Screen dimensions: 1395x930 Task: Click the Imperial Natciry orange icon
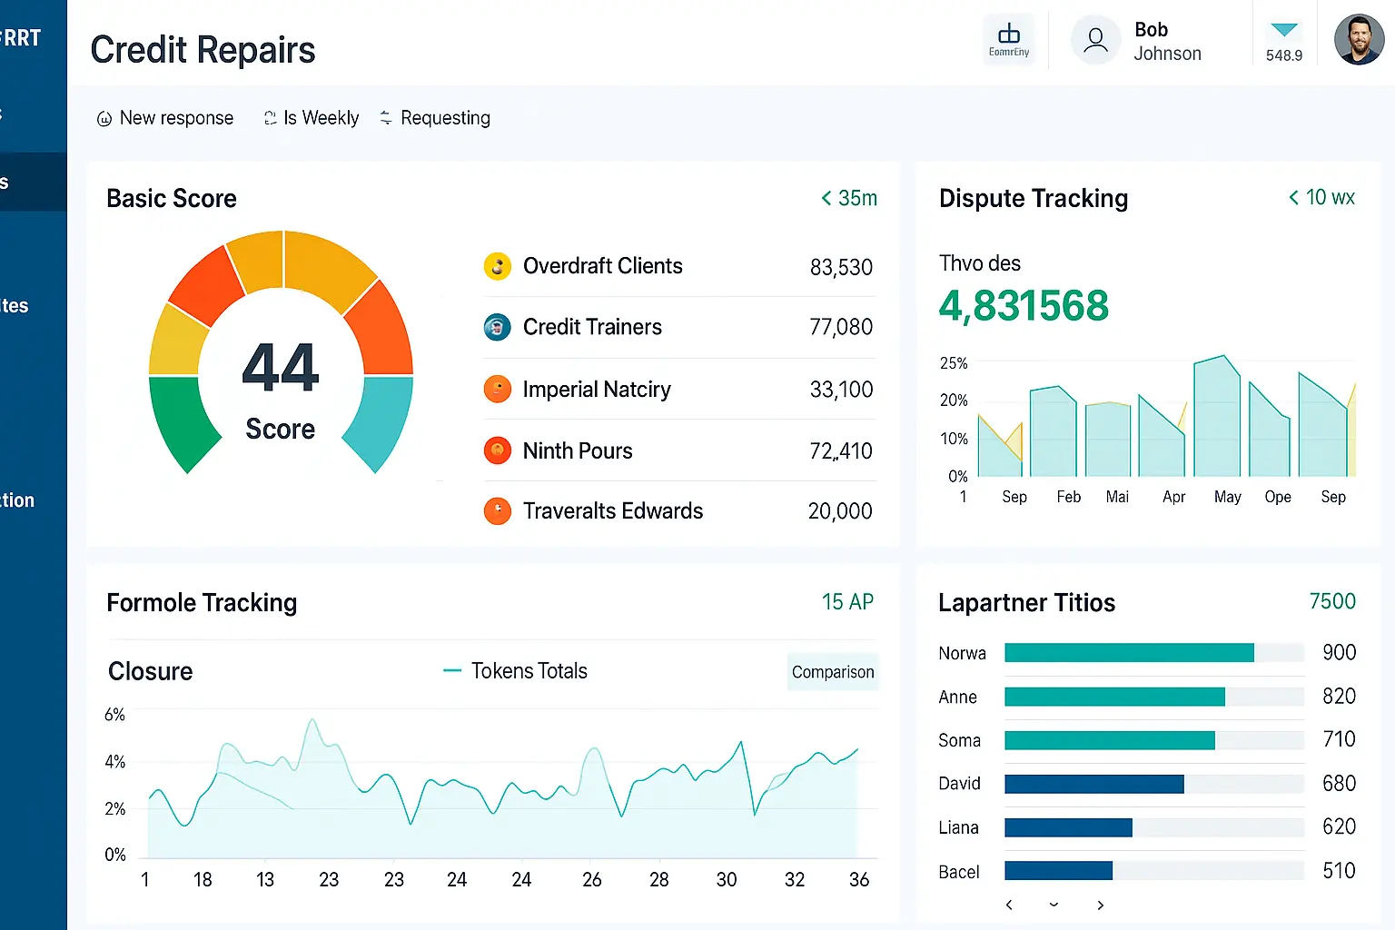pyautogui.click(x=497, y=390)
